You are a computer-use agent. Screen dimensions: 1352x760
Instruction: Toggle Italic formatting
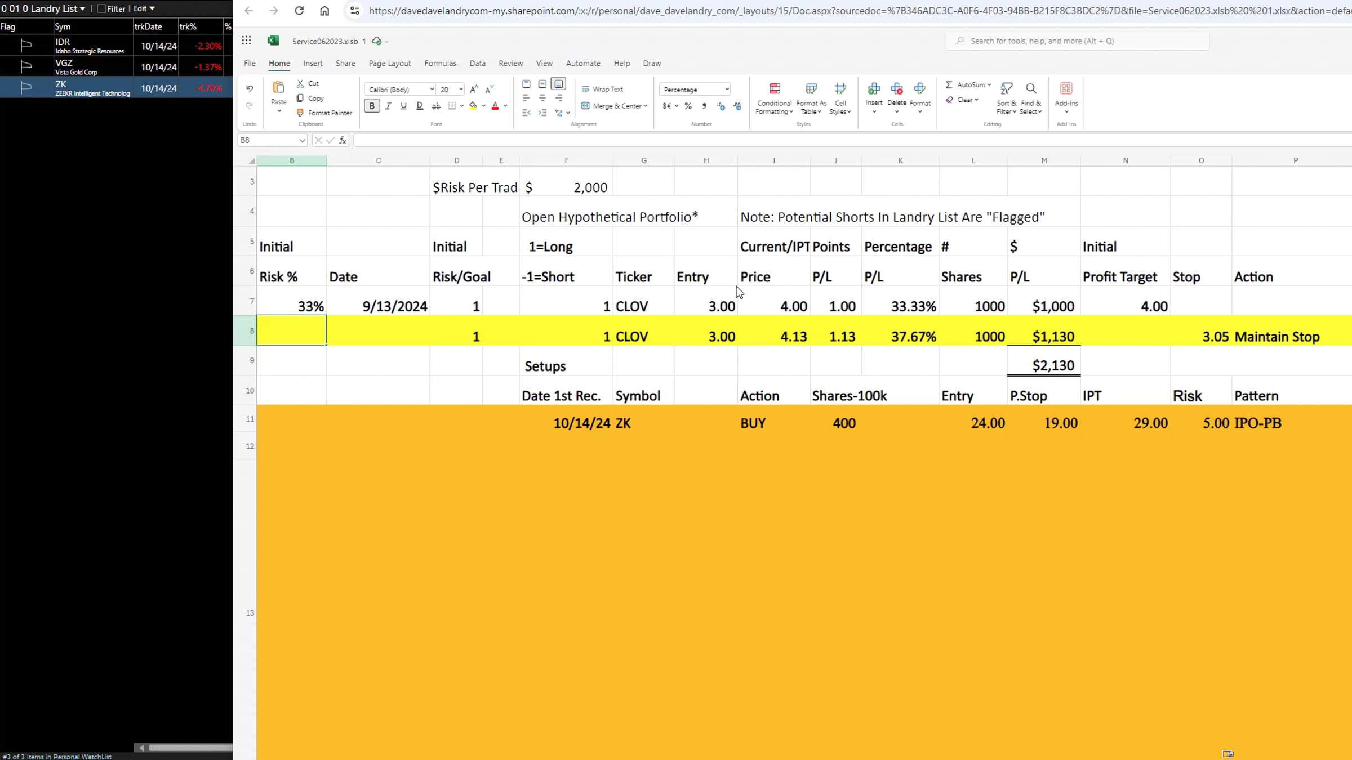(x=388, y=106)
